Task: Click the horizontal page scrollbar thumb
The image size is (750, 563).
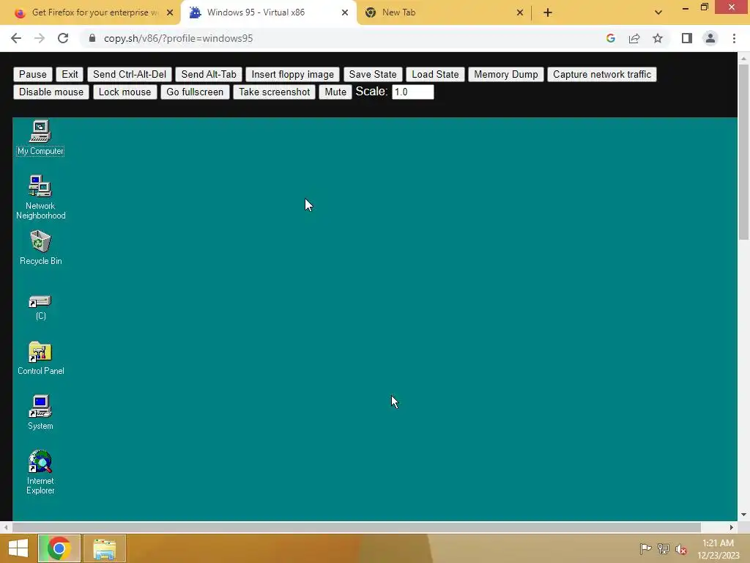Action: 357,527
